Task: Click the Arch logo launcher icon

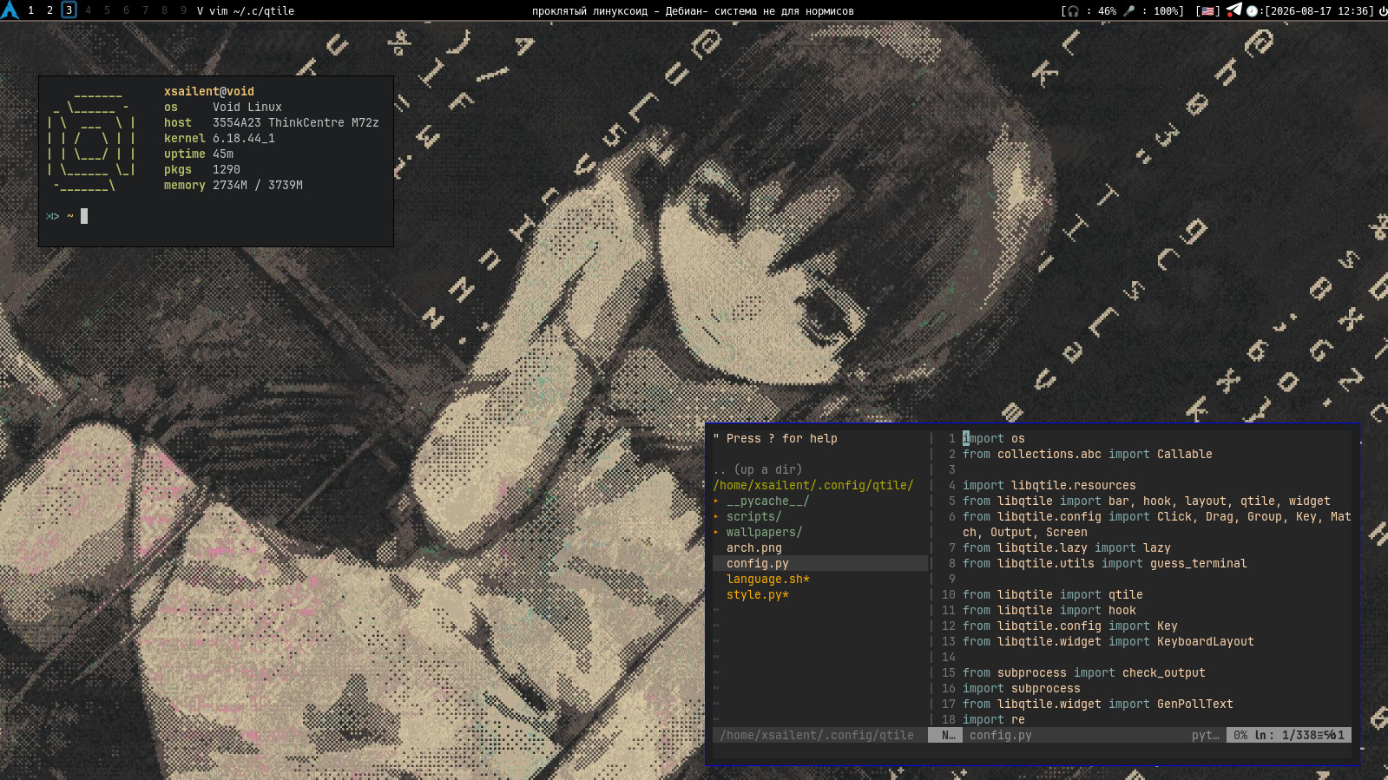Action: tap(10, 10)
